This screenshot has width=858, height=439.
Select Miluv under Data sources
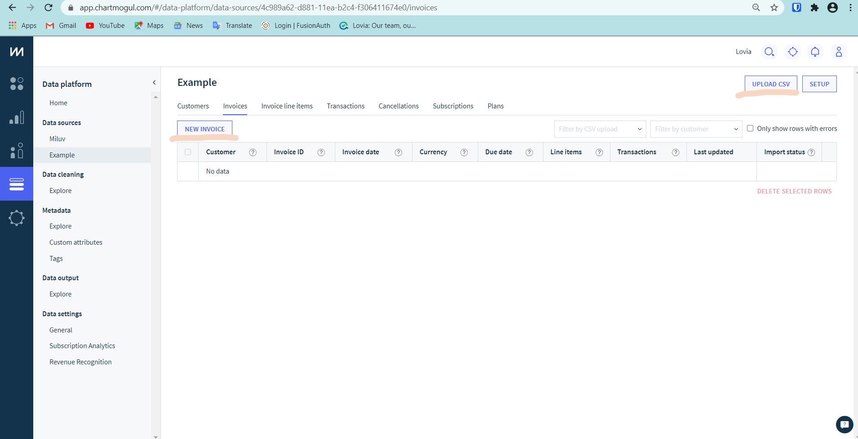click(58, 139)
